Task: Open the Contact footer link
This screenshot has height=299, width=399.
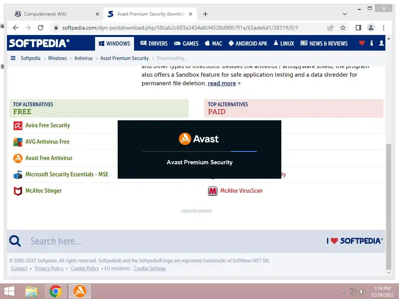Action: click(19, 269)
